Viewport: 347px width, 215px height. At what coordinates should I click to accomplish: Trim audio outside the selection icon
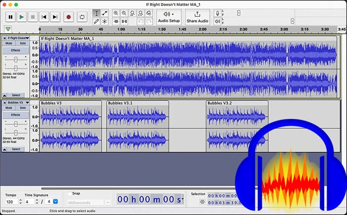coord(116,21)
